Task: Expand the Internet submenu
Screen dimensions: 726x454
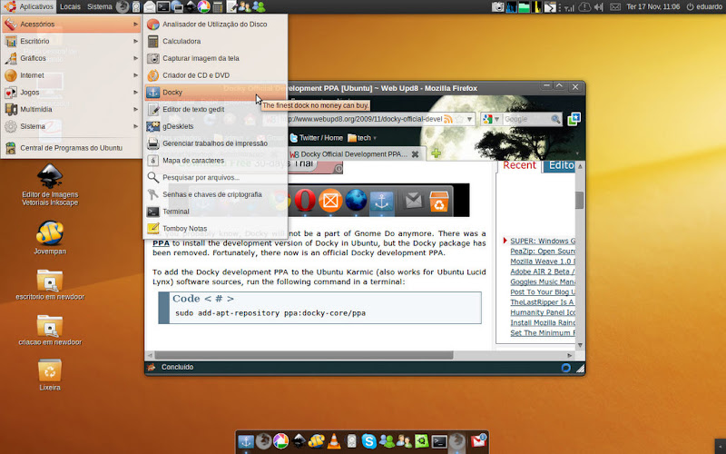Action: click(x=72, y=75)
